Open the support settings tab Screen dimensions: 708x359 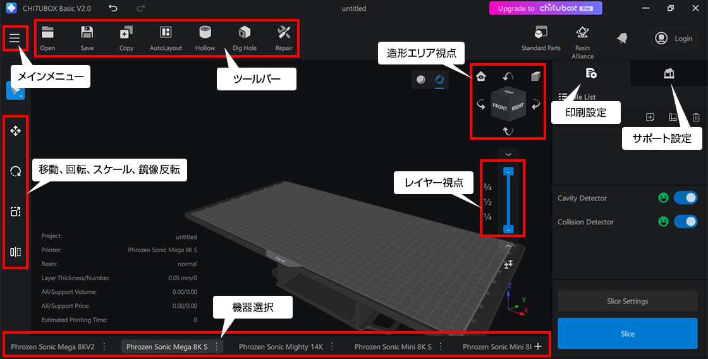tap(669, 73)
